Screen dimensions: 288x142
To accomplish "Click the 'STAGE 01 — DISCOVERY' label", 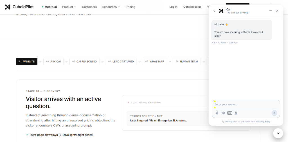I will [x=43, y=91].
